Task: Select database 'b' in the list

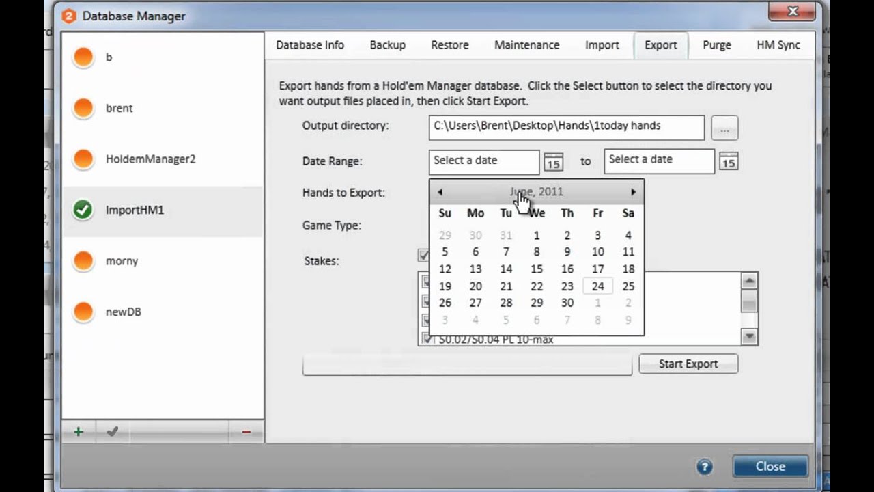Action: 163,57
